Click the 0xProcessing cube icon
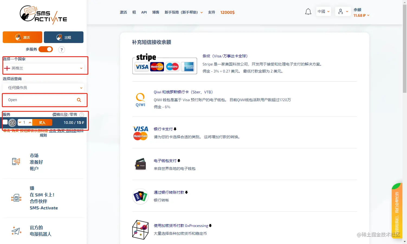The width and height of the screenshot is (407, 244). point(140,230)
